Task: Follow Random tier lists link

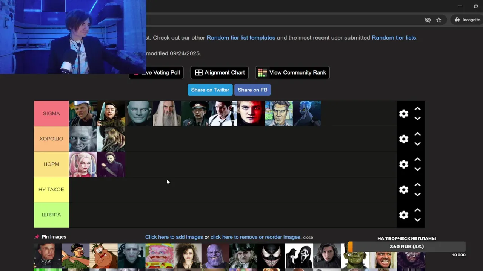Action: pyautogui.click(x=394, y=38)
